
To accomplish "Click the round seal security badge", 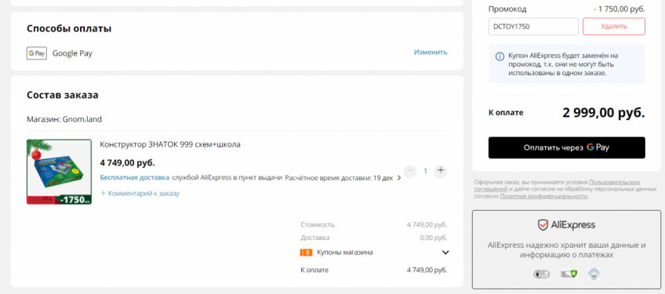I will click(594, 274).
